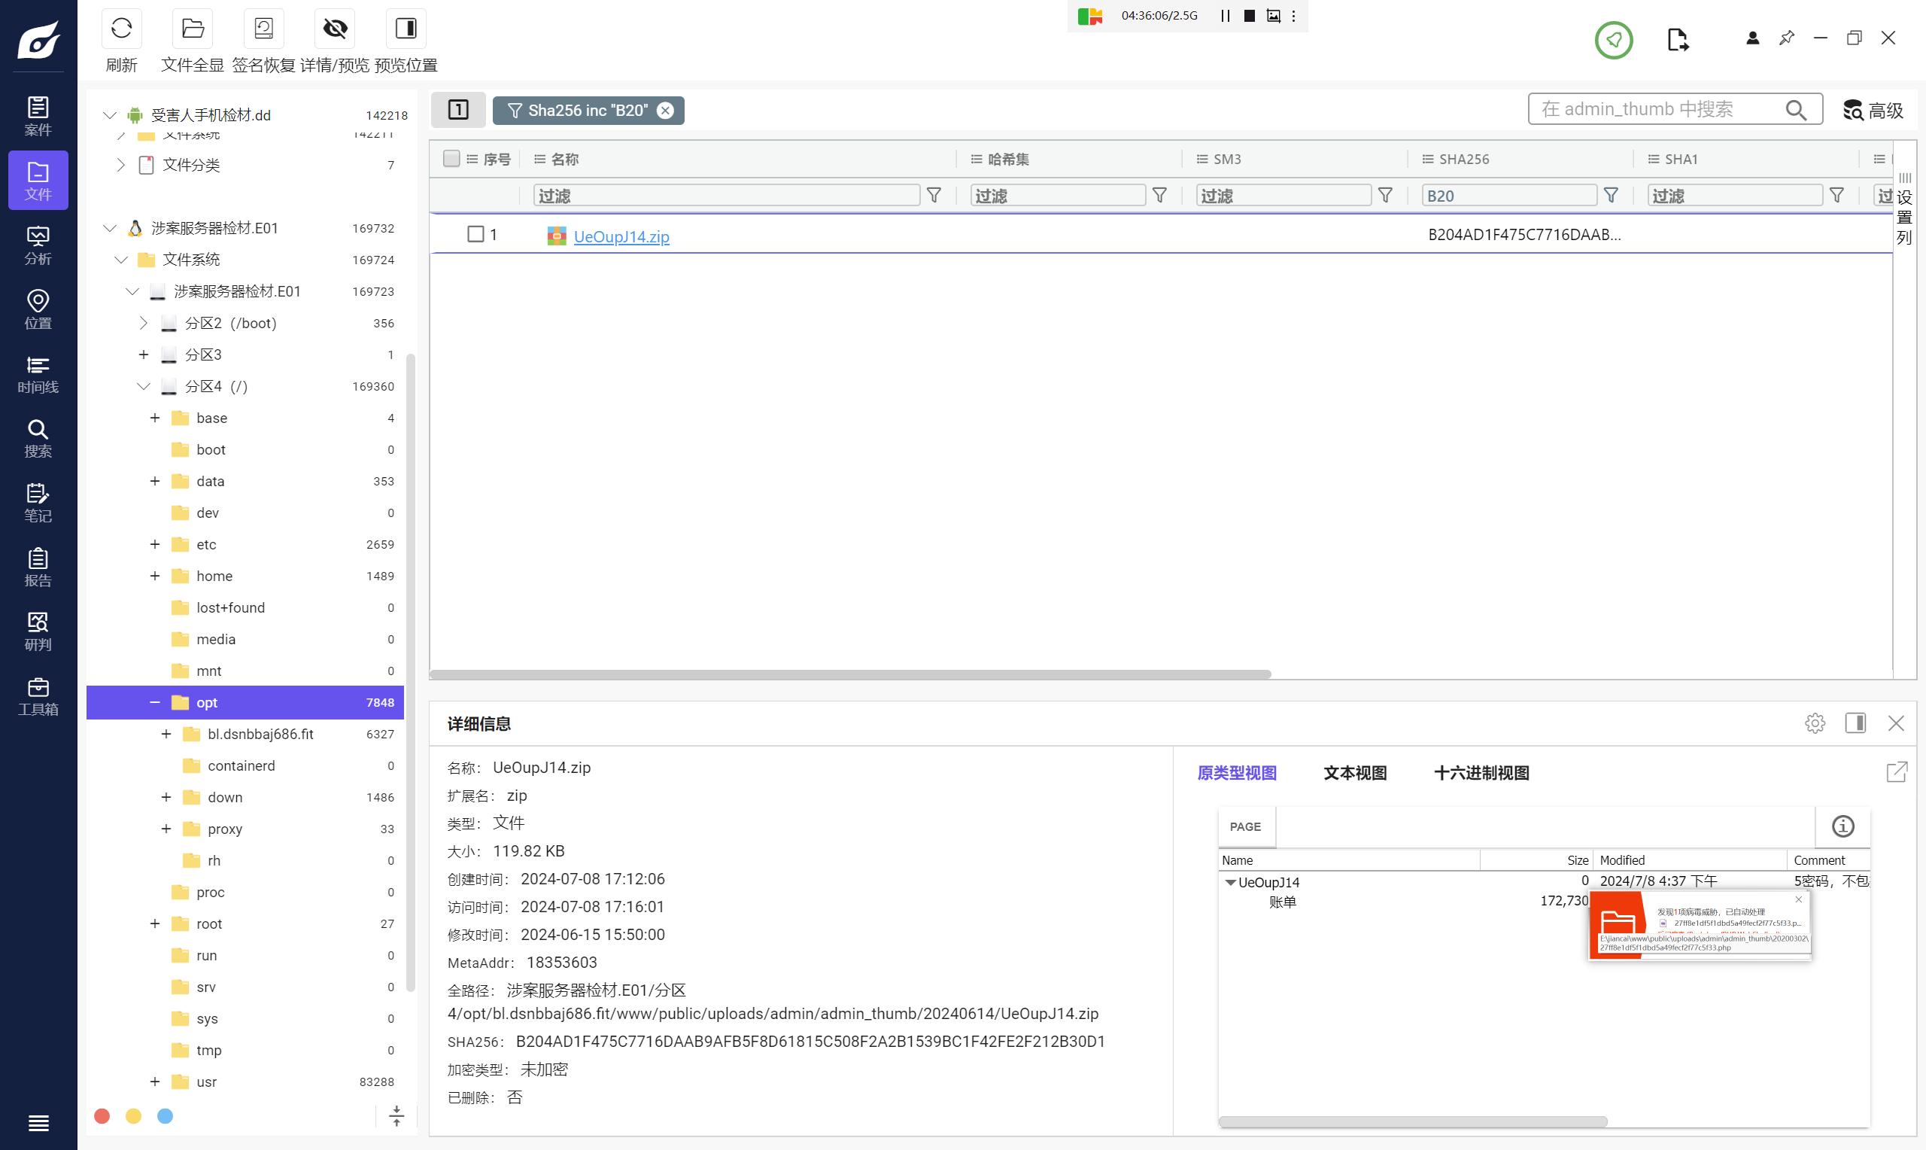Click the info icon in PAGE preview
Viewport: 1926px width, 1150px height.
[1842, 826]
